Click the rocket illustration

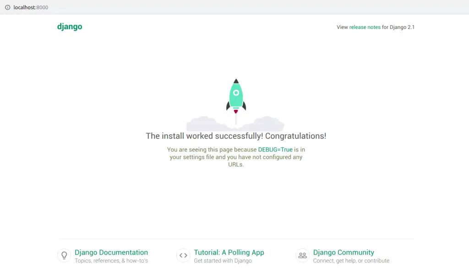click(x=236, y=105)
